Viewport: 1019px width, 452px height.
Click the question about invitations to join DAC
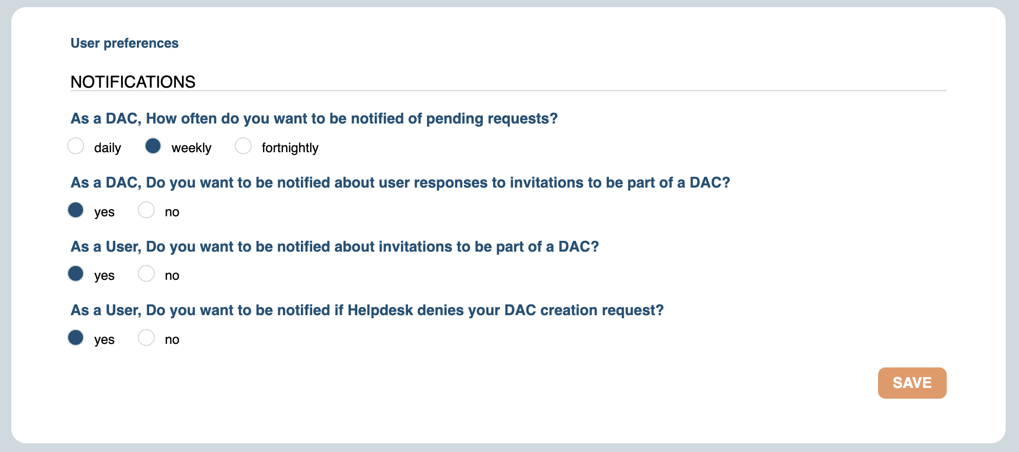334,246
